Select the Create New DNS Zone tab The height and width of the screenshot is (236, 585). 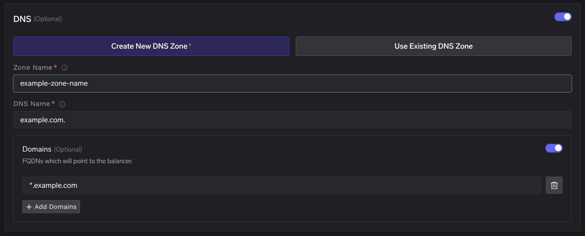pos(151,46)
